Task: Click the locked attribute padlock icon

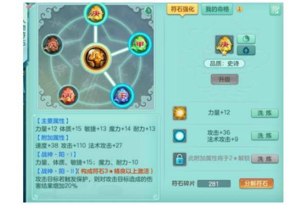Action: (x=180, y=159)
